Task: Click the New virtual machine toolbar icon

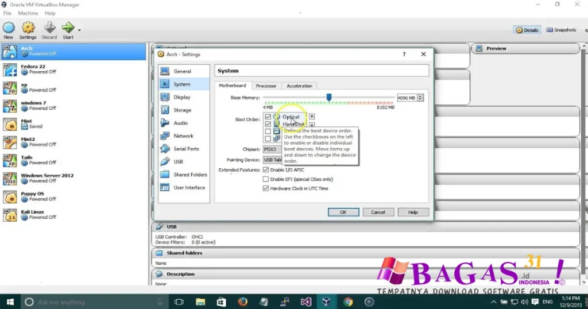Action: click(x=9, y=30)
